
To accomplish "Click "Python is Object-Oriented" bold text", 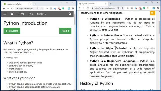I will [x=108, y=48].
